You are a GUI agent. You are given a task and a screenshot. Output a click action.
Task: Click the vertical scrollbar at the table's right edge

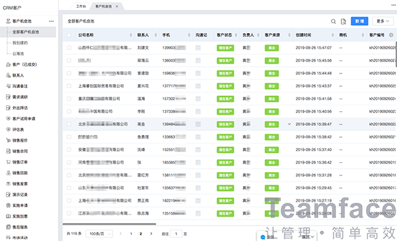396,54
